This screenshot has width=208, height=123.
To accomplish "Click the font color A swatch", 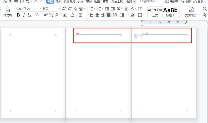I will point(73,15).
